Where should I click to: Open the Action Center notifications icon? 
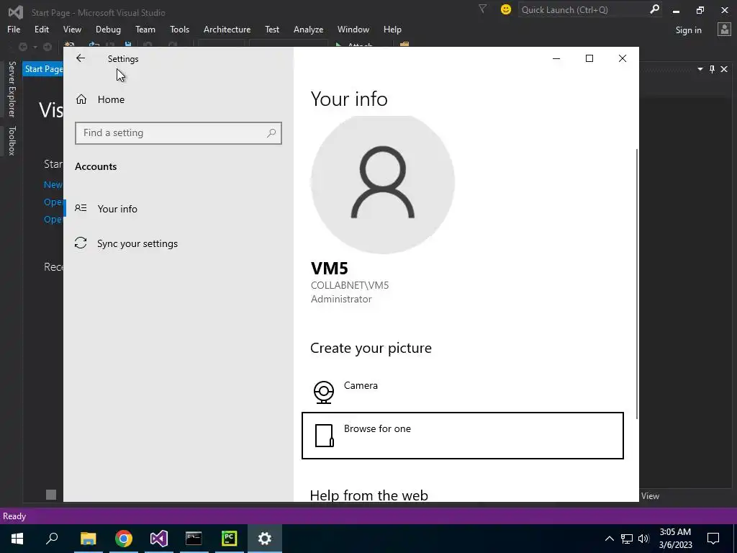713,539
